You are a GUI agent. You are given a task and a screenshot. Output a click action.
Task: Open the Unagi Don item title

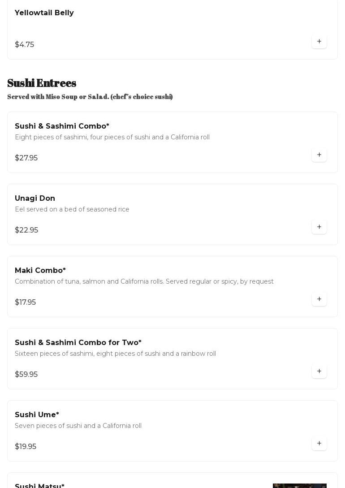[x=35, y=199]
